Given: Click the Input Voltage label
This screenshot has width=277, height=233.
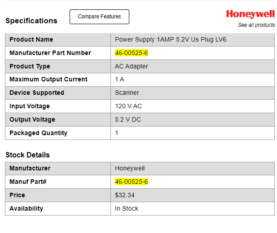Looking at the screenshot, I should (30, 106).
